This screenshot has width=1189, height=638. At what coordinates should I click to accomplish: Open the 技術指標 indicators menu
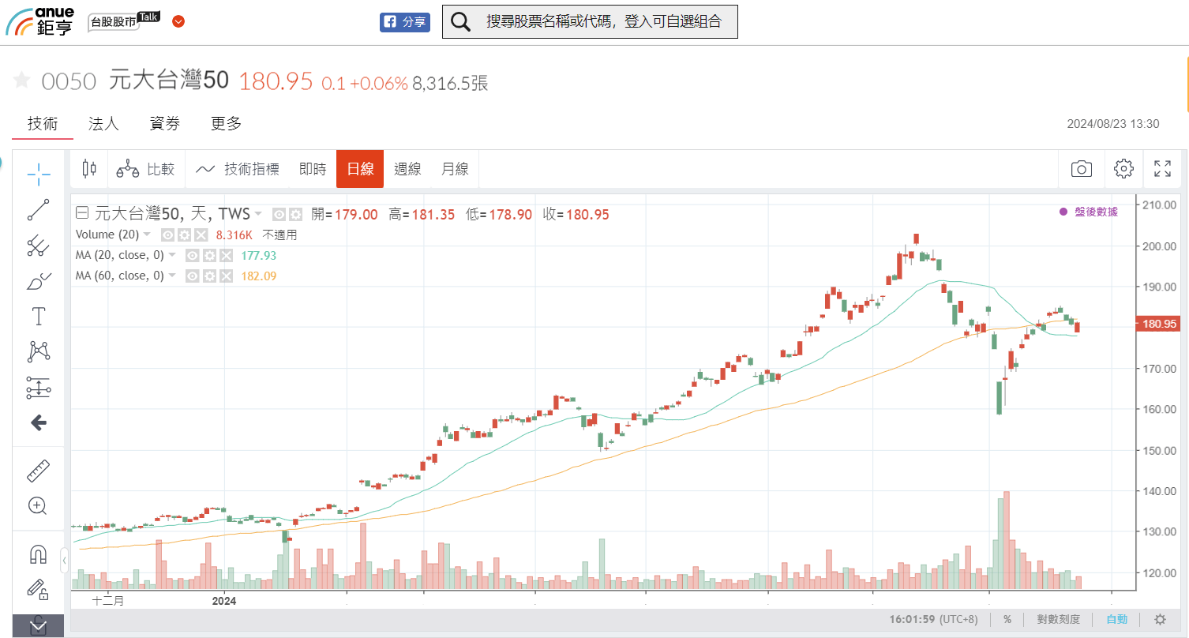[238, 169]
